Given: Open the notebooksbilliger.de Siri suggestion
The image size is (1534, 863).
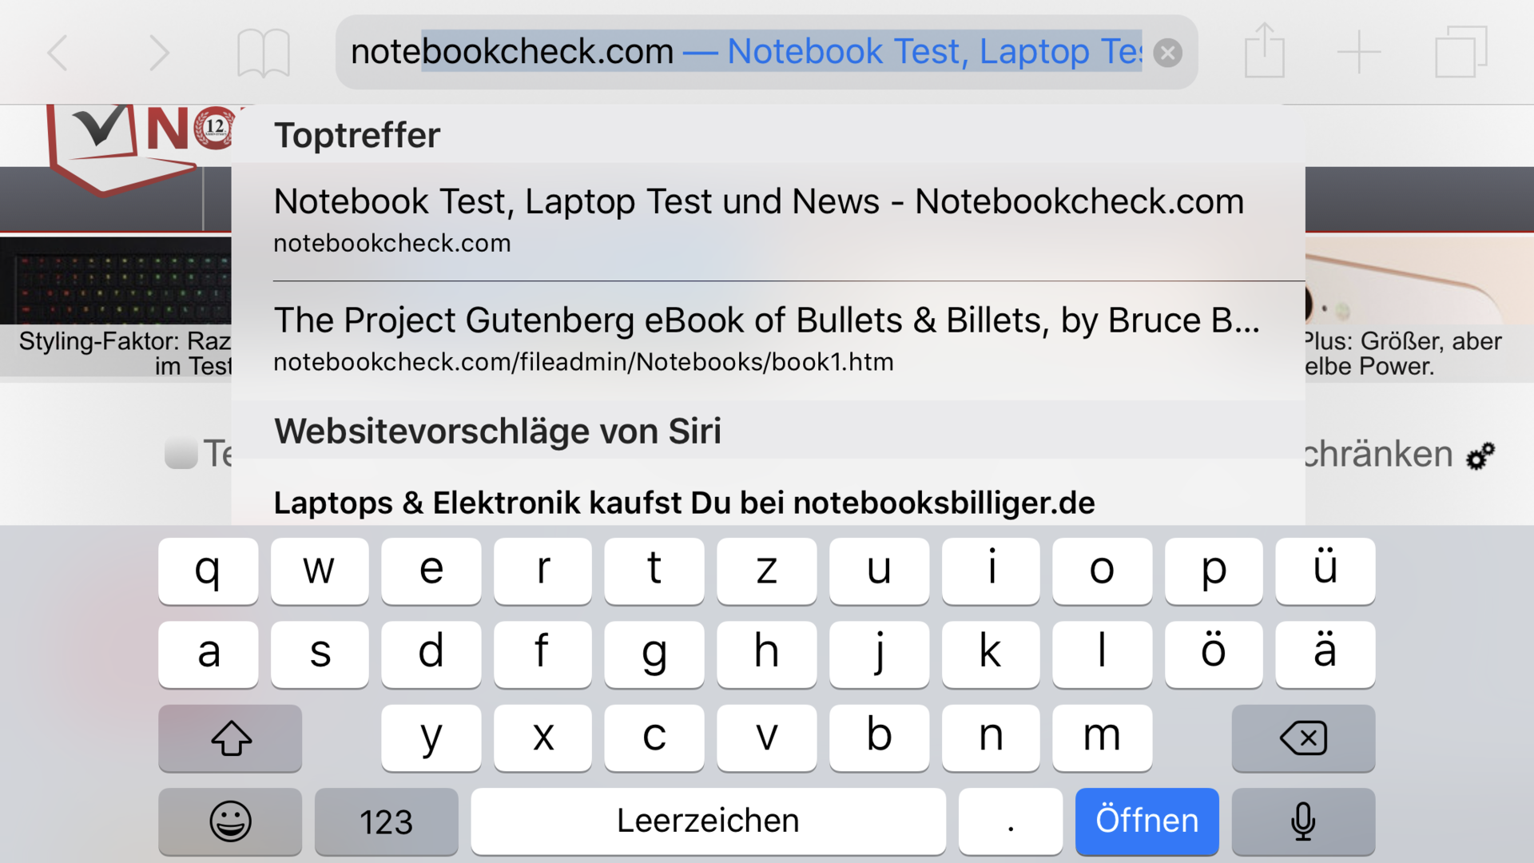Looking at the screenshot, I should click(684, 503).
